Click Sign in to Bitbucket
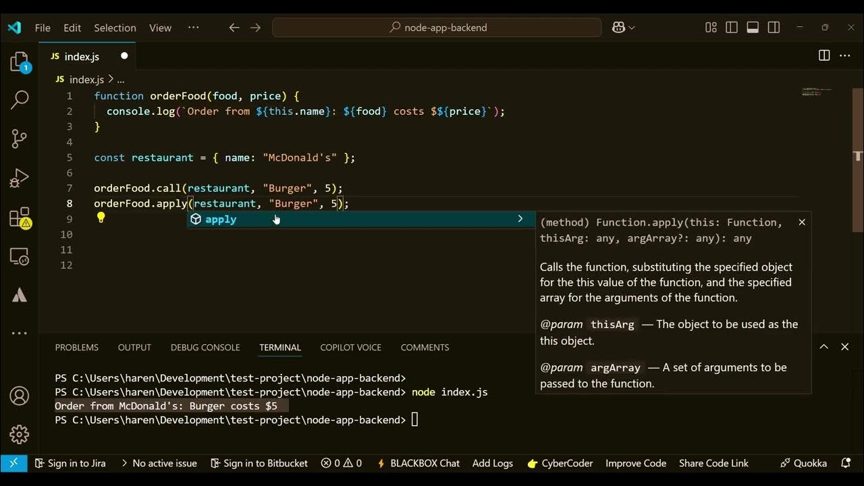This screenshot has width=864, height=486. click(x=259, y=463)
